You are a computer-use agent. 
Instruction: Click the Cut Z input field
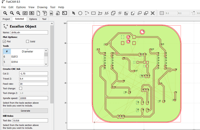34,73
